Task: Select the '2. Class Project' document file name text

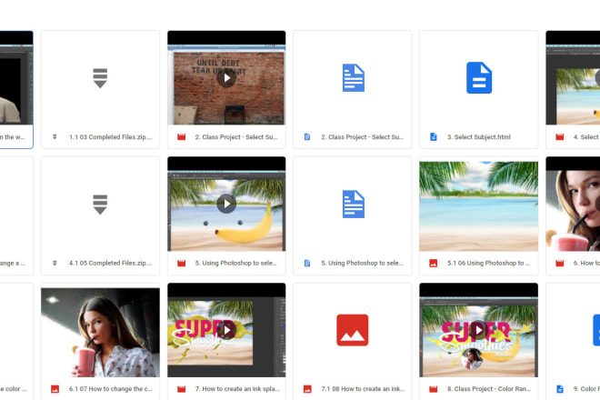Action: click(363, 137)
